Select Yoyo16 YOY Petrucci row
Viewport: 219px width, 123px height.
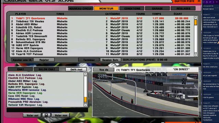click(102, 54)
